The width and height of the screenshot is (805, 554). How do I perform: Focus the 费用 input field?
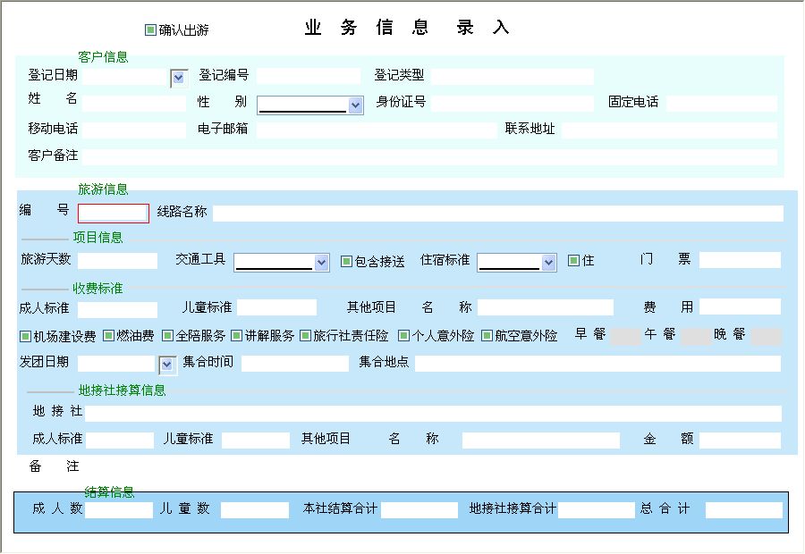point(740,307)
